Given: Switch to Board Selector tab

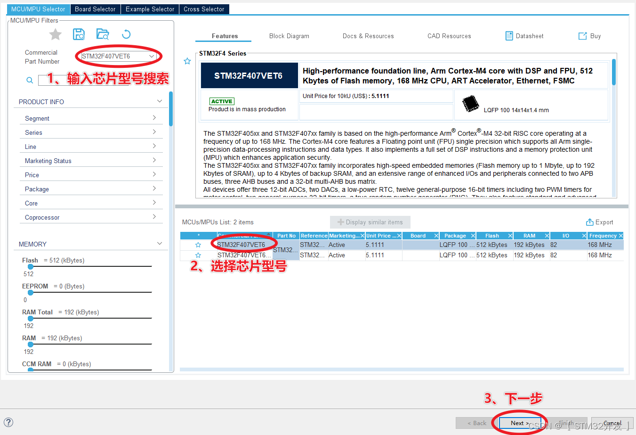Looking at the screenshot, I should pyautogui.click(x=95, y=9).
